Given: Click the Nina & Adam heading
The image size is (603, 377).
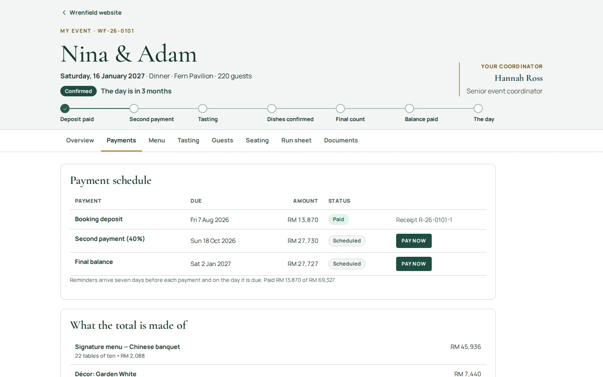Looking at the screenshot, I should click(129, 54).
